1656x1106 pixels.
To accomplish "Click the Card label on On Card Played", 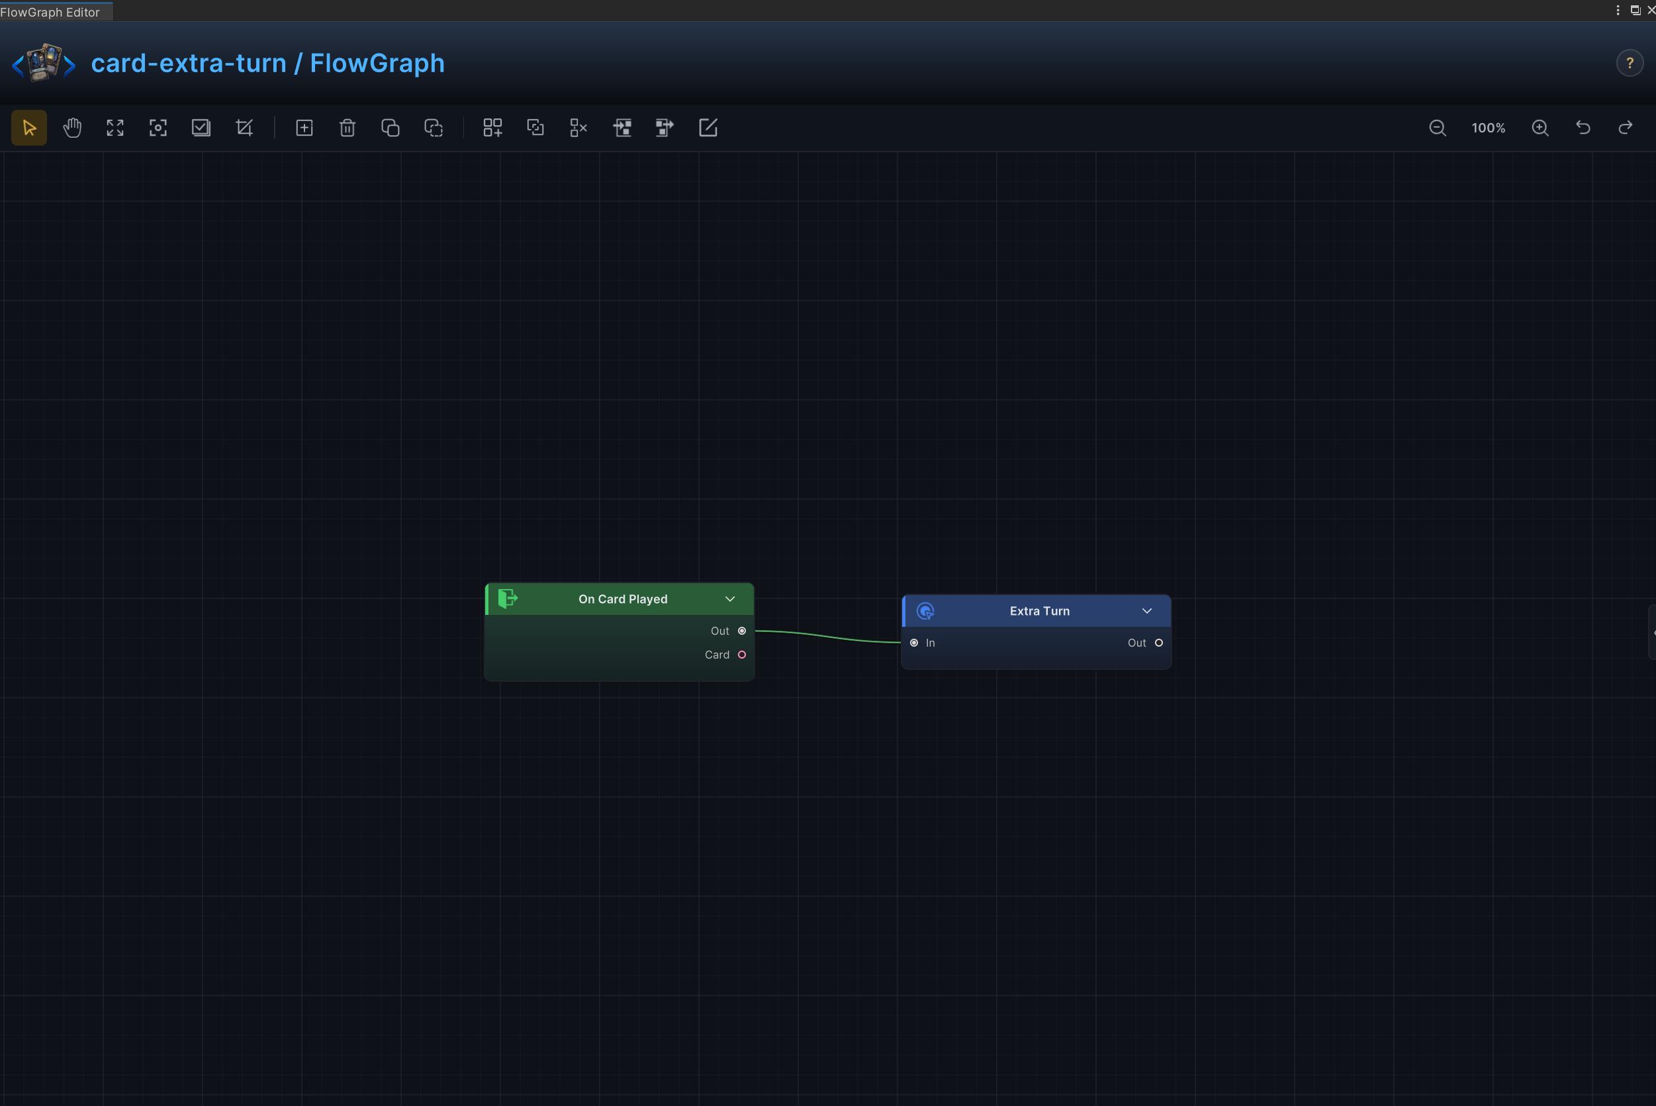I will point(717,655).
